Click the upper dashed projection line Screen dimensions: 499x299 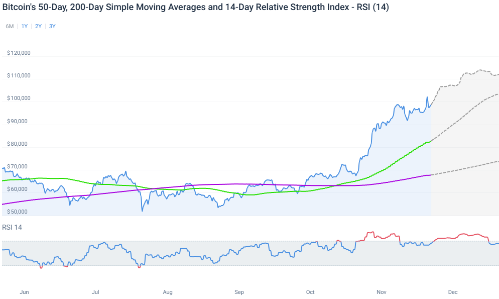(467, 72)
